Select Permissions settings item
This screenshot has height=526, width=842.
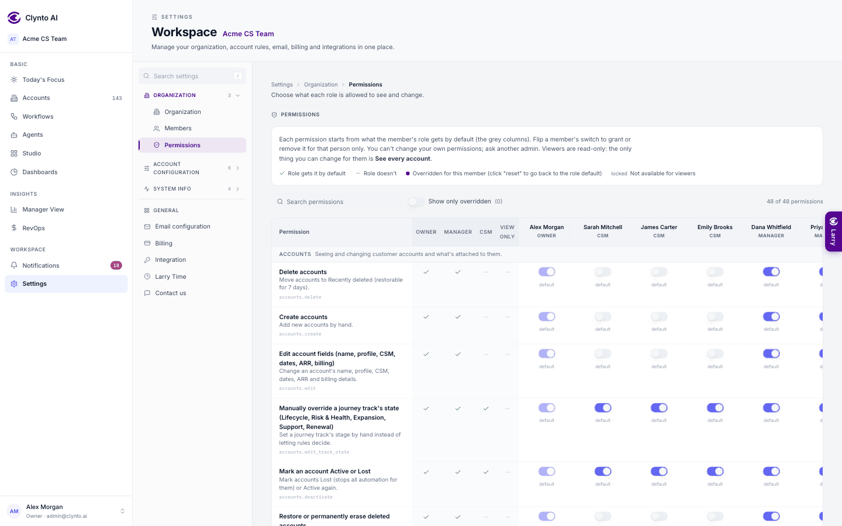pyautogui.click(x=192, y=145)
